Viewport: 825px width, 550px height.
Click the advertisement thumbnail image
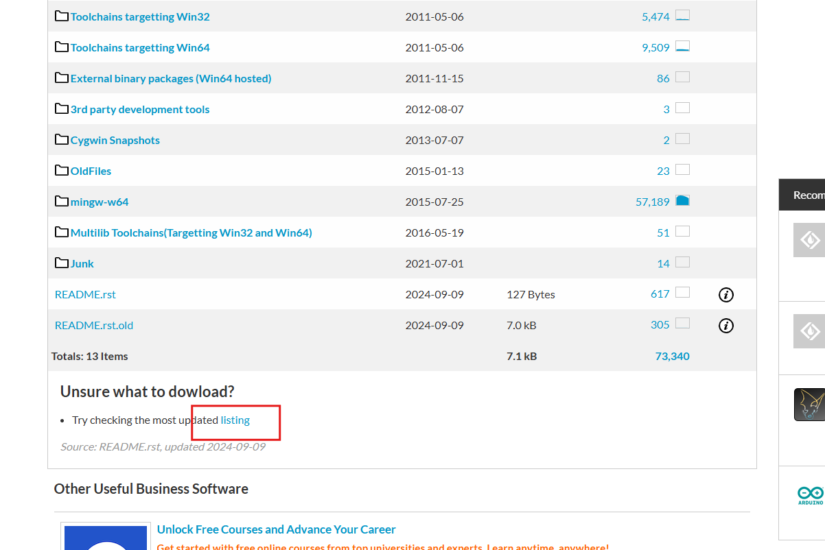(106, 537)
